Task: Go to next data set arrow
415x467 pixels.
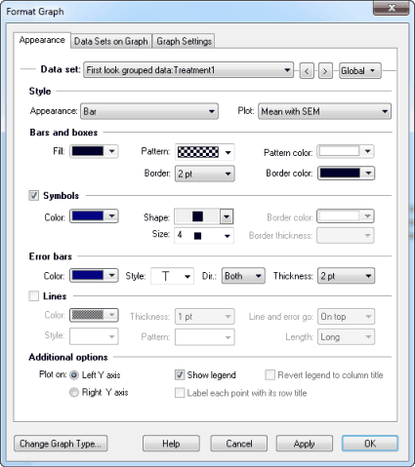Action: point(325,70)
